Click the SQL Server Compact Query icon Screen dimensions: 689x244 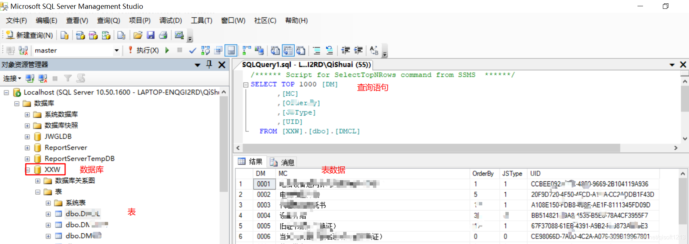click(x=121, y=35)
